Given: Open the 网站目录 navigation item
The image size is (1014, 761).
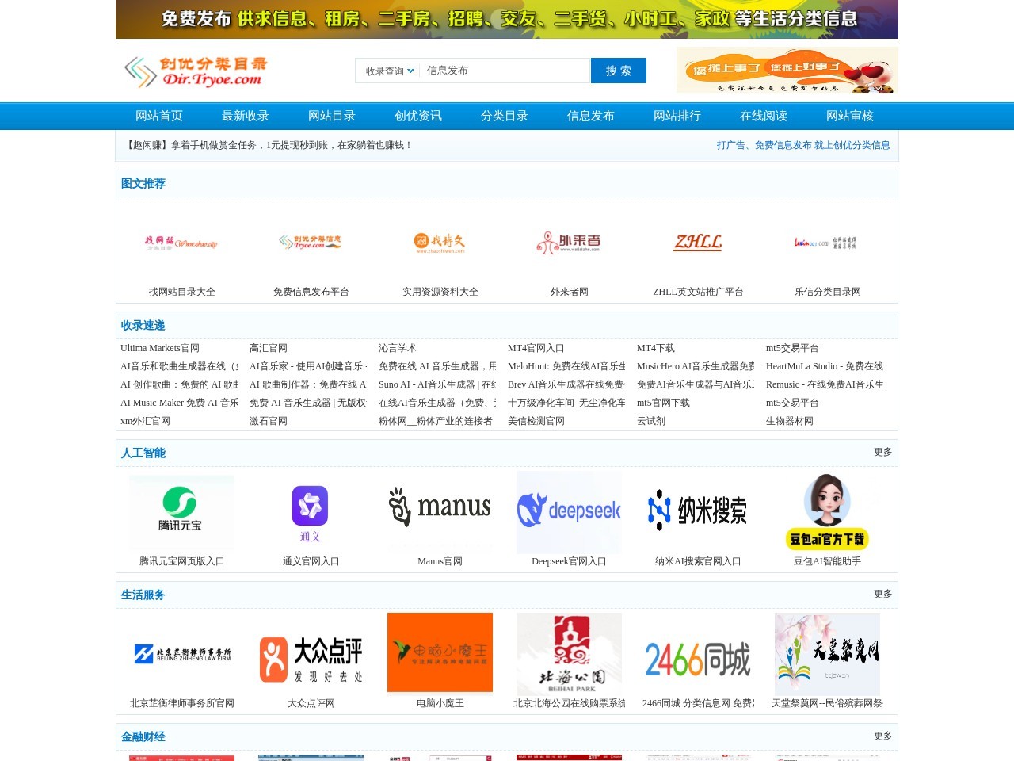Looking at the screenshot, I should 332,116.
